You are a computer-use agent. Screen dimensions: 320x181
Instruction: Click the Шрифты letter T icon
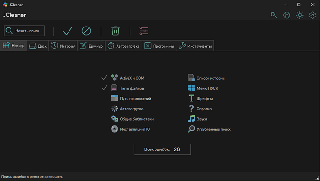click(x=192, y=98)
